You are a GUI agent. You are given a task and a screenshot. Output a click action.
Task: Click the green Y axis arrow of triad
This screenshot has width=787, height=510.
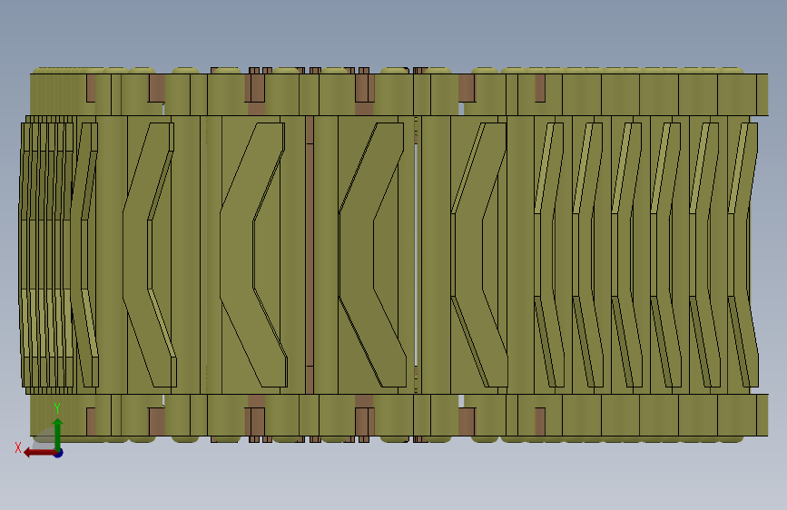coord(58,434)
